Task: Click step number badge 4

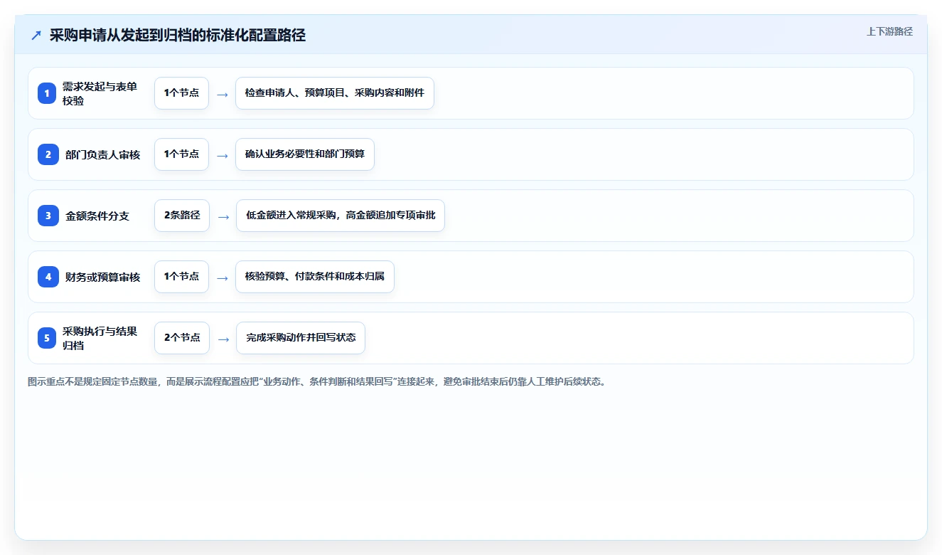Action: (x=48, y=277)
